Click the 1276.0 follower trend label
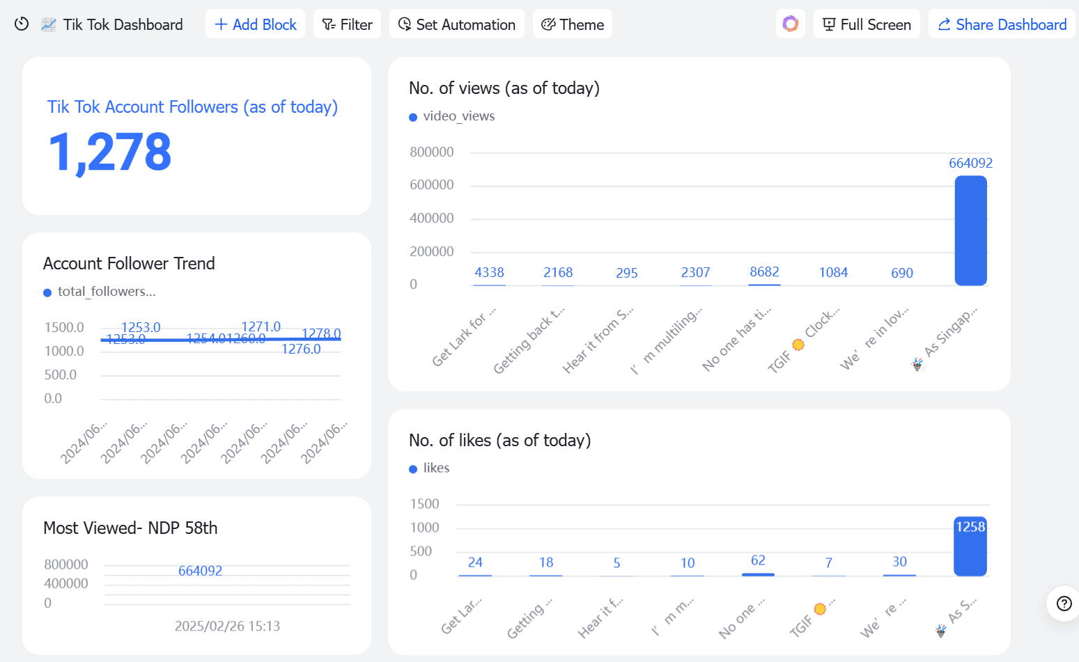Screen dimensions: 1079x662 (x=301, y=349)
